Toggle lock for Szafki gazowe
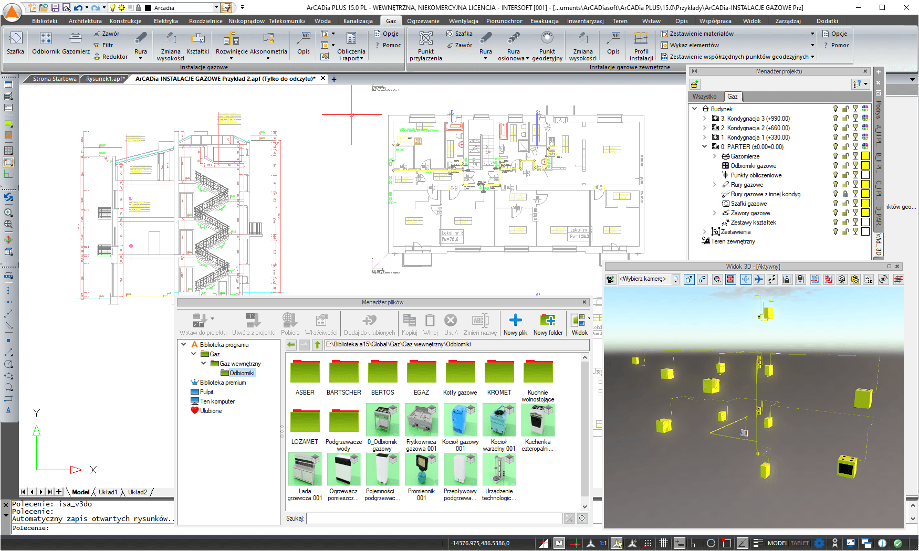The height and width of the screenshot is (551, 919). tap(845, 203)
